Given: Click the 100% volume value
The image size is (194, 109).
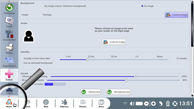Looking at the screenshot, I should [x=184, y=76].
